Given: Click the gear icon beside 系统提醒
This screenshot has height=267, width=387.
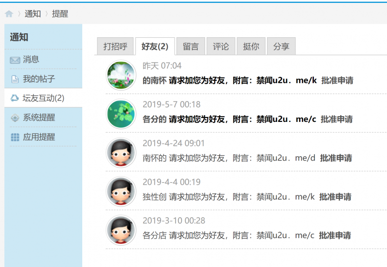Looking at the screenshot, I should (15, 118).
